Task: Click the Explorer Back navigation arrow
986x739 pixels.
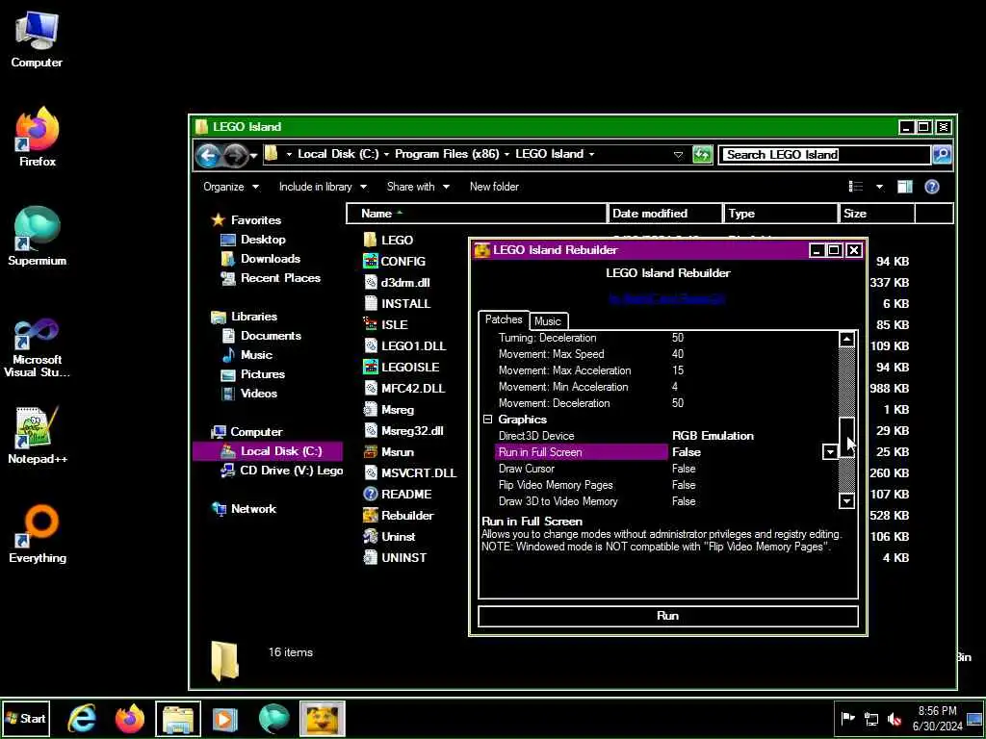Action: [x=208, y=155]
